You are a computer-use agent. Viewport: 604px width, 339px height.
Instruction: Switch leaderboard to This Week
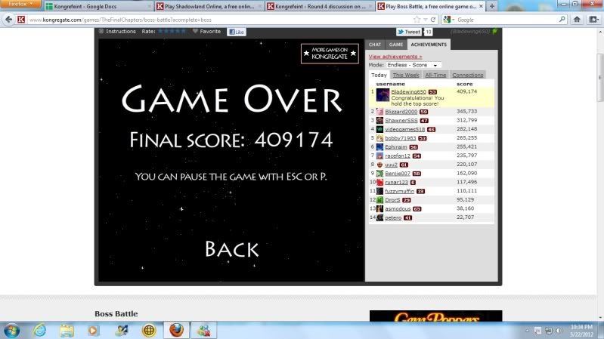click(406, 75)
